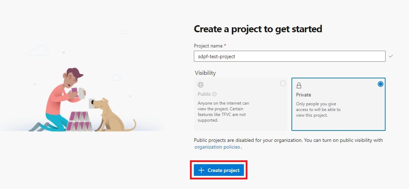409x189 pixels.
Task: Click the info icon beside Public
Action: (x=214, y=94)
